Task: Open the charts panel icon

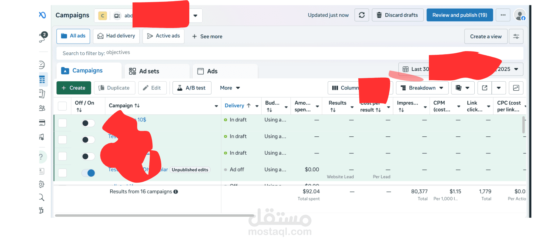Action: tap(516, 88)
